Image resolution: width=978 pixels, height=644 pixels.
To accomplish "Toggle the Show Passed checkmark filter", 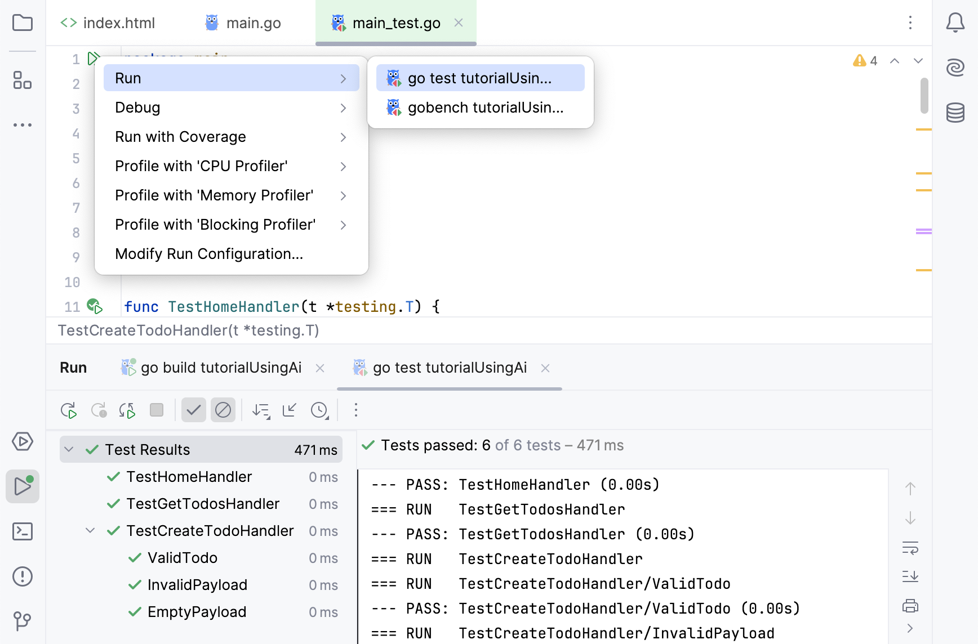I will click(193, 410).
